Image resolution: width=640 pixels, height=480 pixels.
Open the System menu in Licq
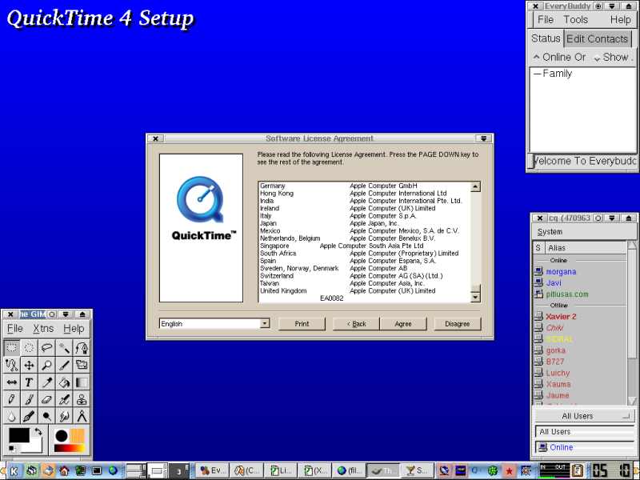pos(550,232)
